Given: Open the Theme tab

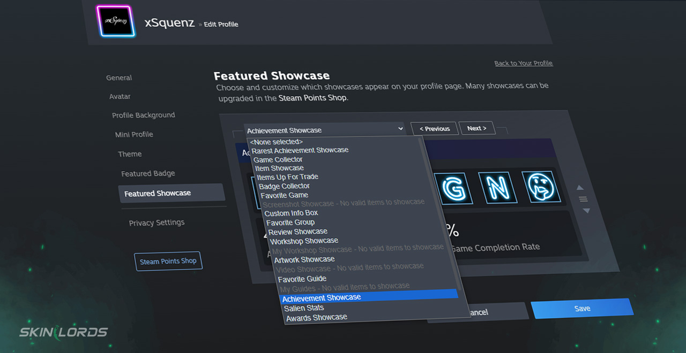Looking at the screenshot, I should 130,154.
